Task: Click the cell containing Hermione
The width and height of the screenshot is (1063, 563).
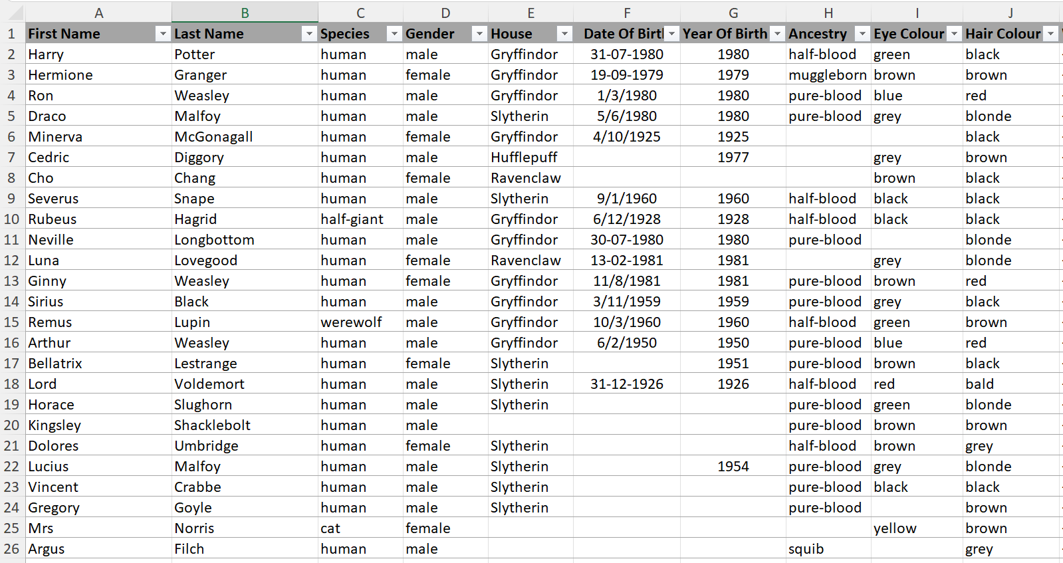Action: pos(98,75)
